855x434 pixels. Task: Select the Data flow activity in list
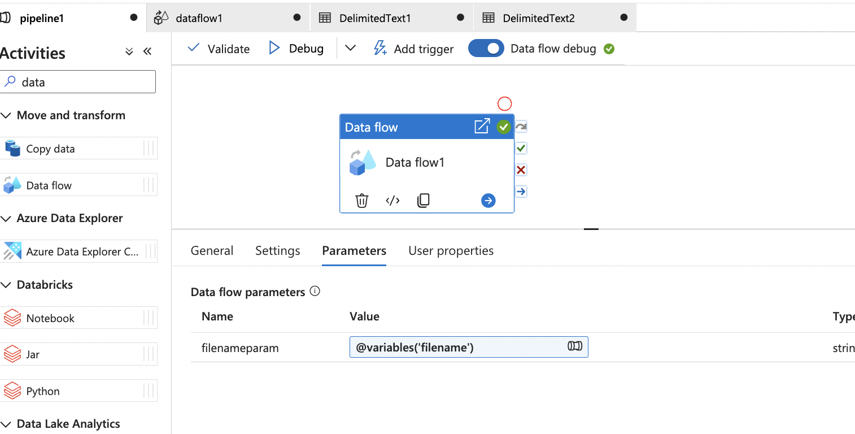click(x=78, y=185)
